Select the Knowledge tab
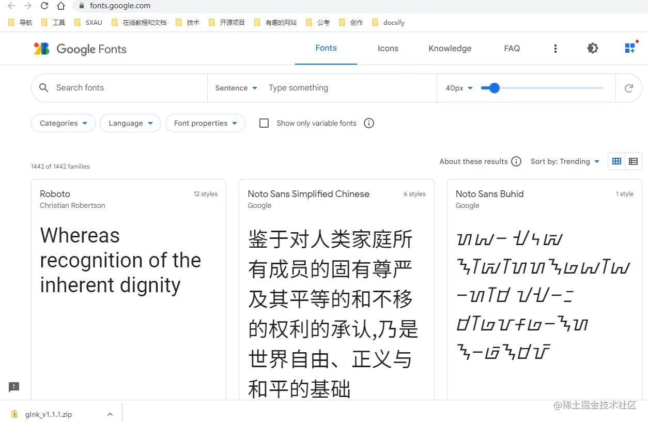The height and width of the screenshot is (422, 648). pos(450,49)
